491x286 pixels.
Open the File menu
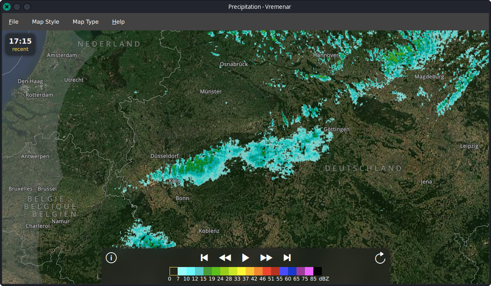click(14, 22)
